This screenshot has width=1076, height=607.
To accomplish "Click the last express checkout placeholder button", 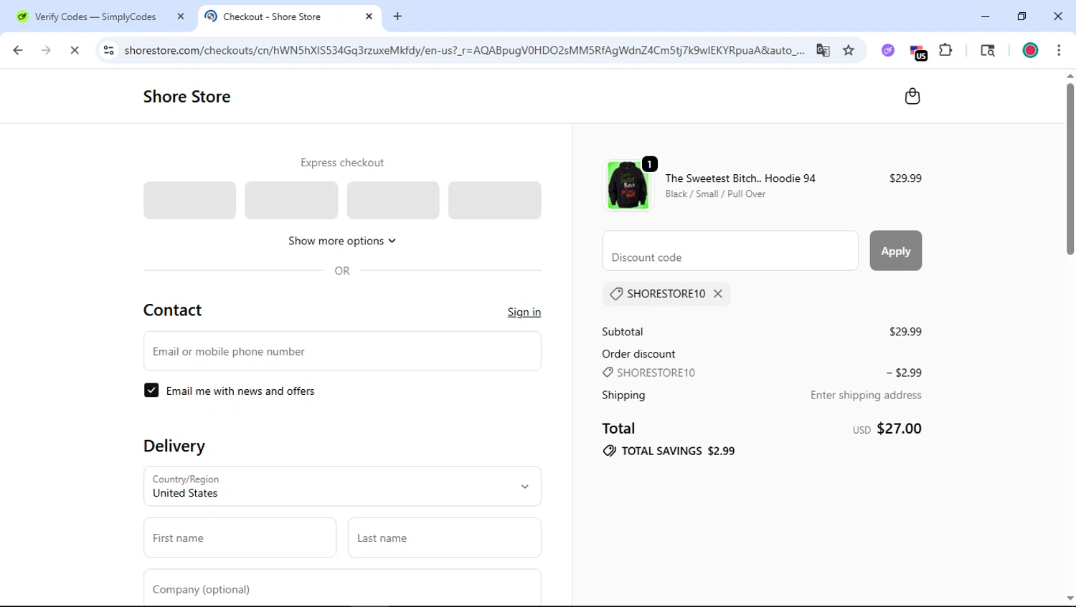I will (x=495, y=200).
